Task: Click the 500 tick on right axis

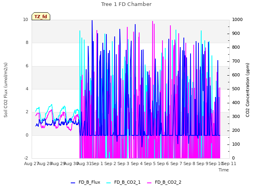Action: [236, 89]
